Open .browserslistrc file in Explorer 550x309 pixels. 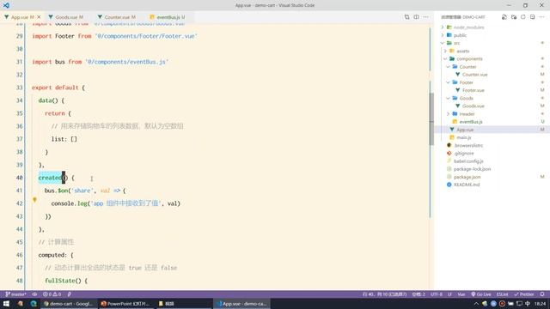pyautogui.click(x=468, y=145)
